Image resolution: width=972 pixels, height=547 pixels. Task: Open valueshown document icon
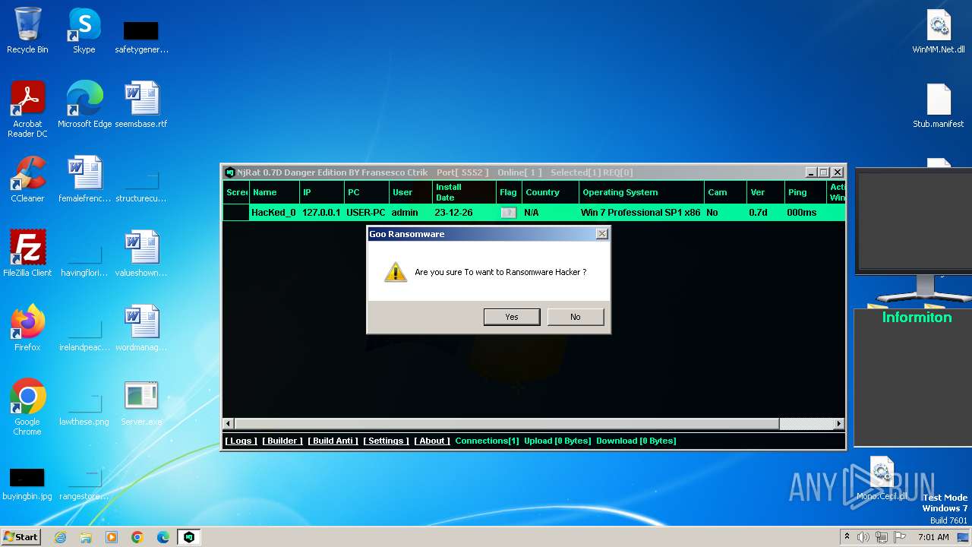point(141,254)
